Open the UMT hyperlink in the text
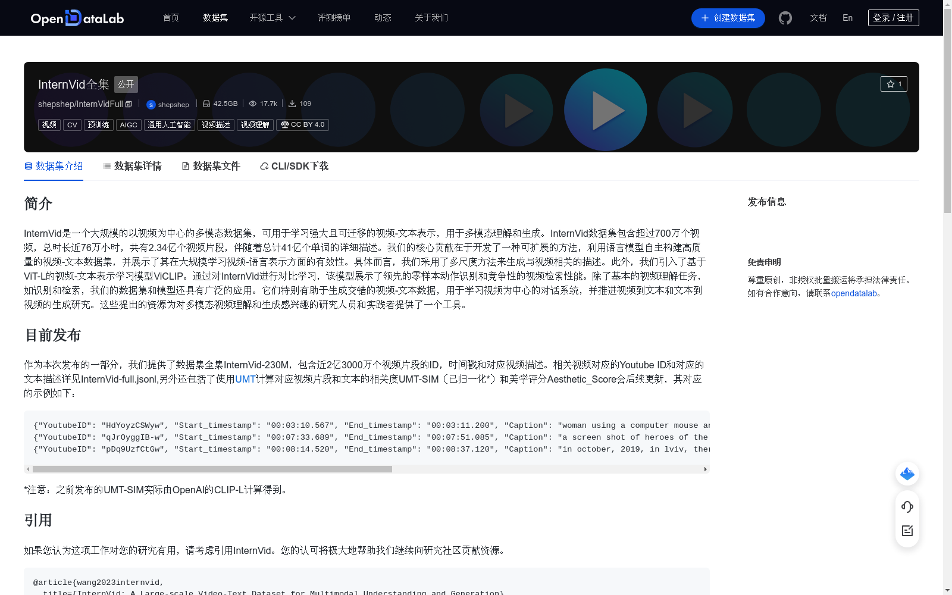Screen dimensions: 952x595 point(245,379)
